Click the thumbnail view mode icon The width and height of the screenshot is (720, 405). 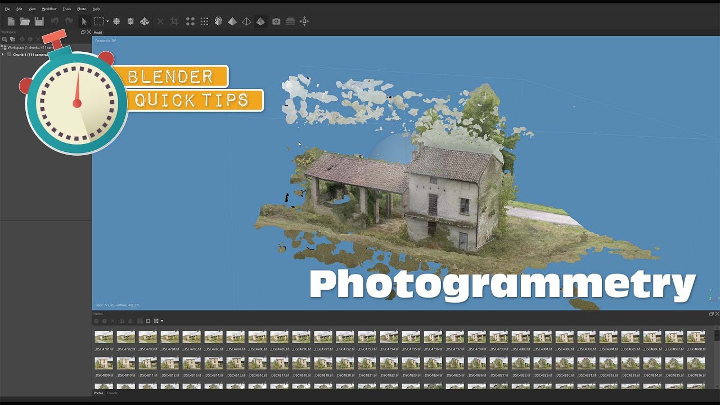pyautogui.click(x=156, y=321)
